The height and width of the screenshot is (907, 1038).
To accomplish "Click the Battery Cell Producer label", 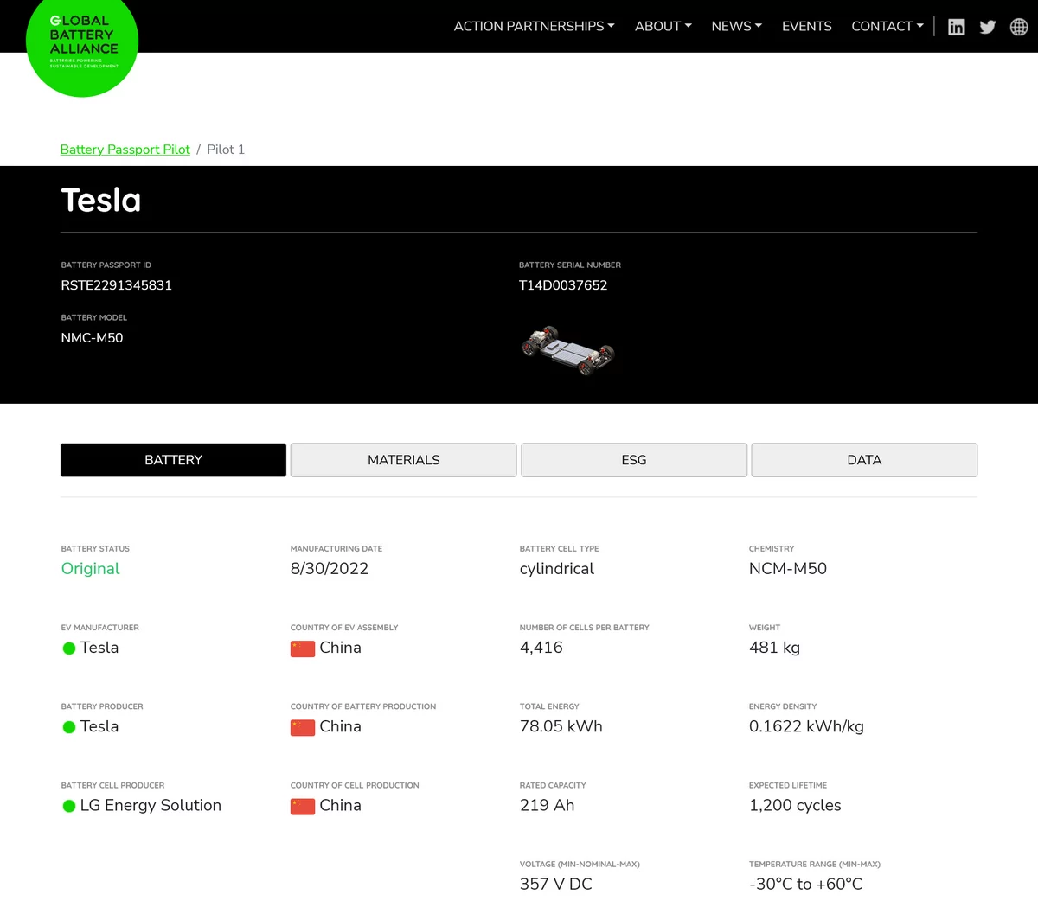I will pos(112,785).
